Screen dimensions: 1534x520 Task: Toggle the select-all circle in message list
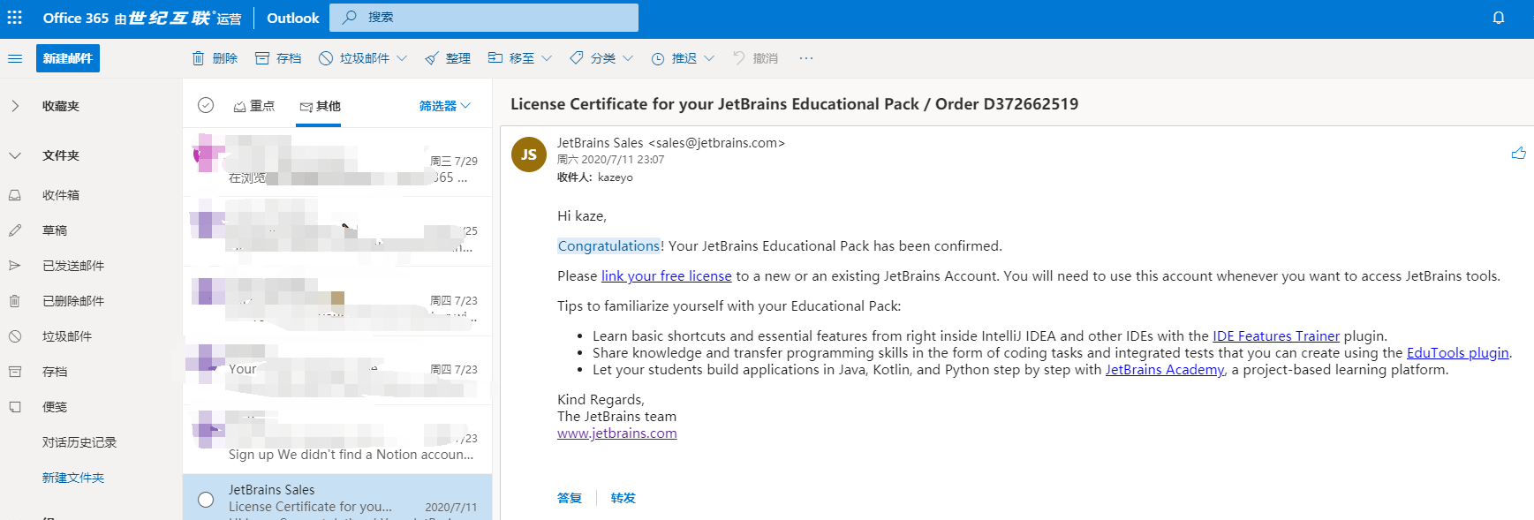(206, 105)
